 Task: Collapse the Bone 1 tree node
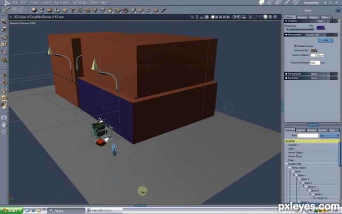(x=296, y=175)
